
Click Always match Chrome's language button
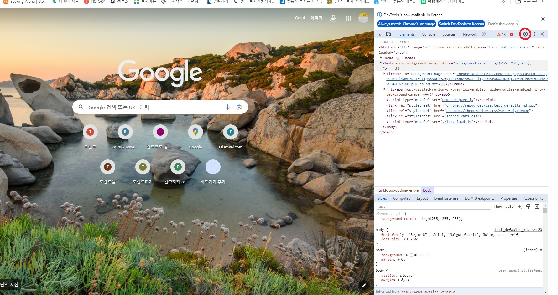click(x=406, y=24)
